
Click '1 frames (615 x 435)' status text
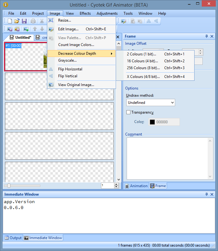pos(134,245)
